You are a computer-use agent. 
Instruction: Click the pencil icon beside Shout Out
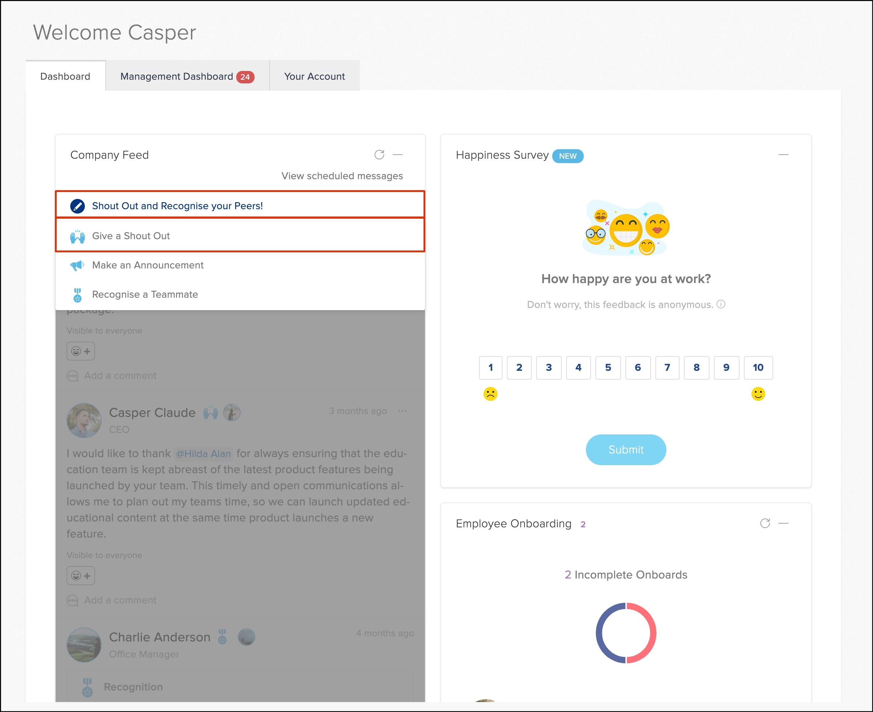pyautogui.click(x=78, y=206)
